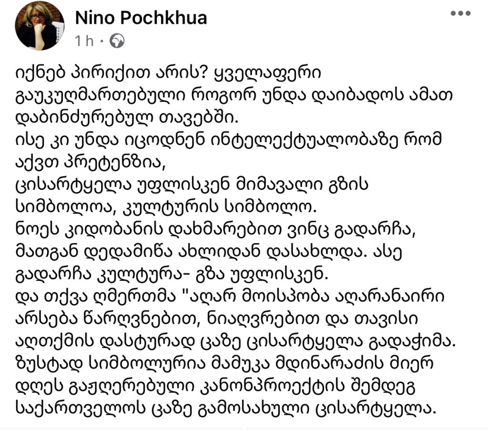Image resolution: width=488 pixels, height=430 pixels.
Task: Click the word დაბინძურებულ in the post
Action: click(x=85, y=118)
